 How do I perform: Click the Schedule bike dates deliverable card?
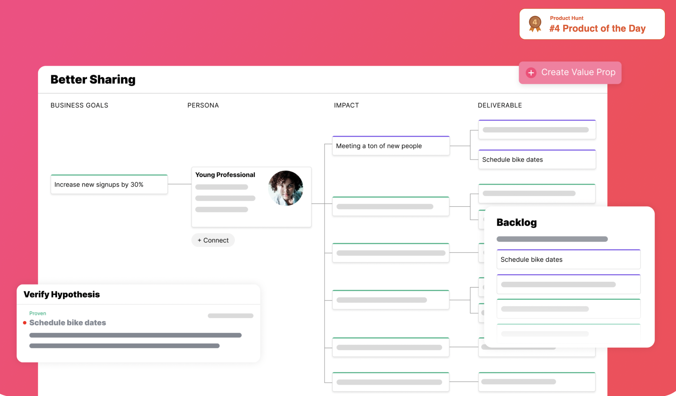point(537,160)
